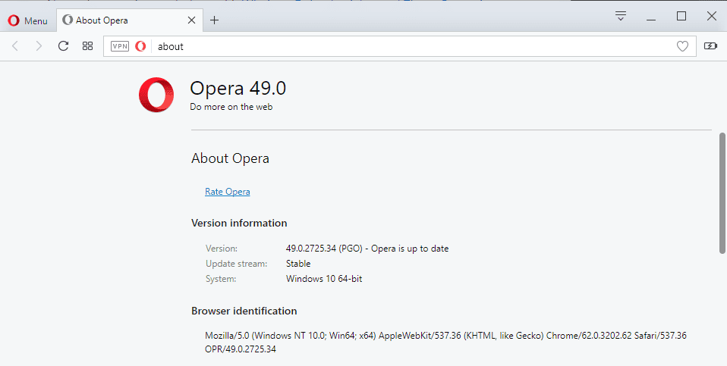Viewport: 727px width, 366px height.
Task: Click the page vertical scrollbar
Action: (x=722, y=193)
